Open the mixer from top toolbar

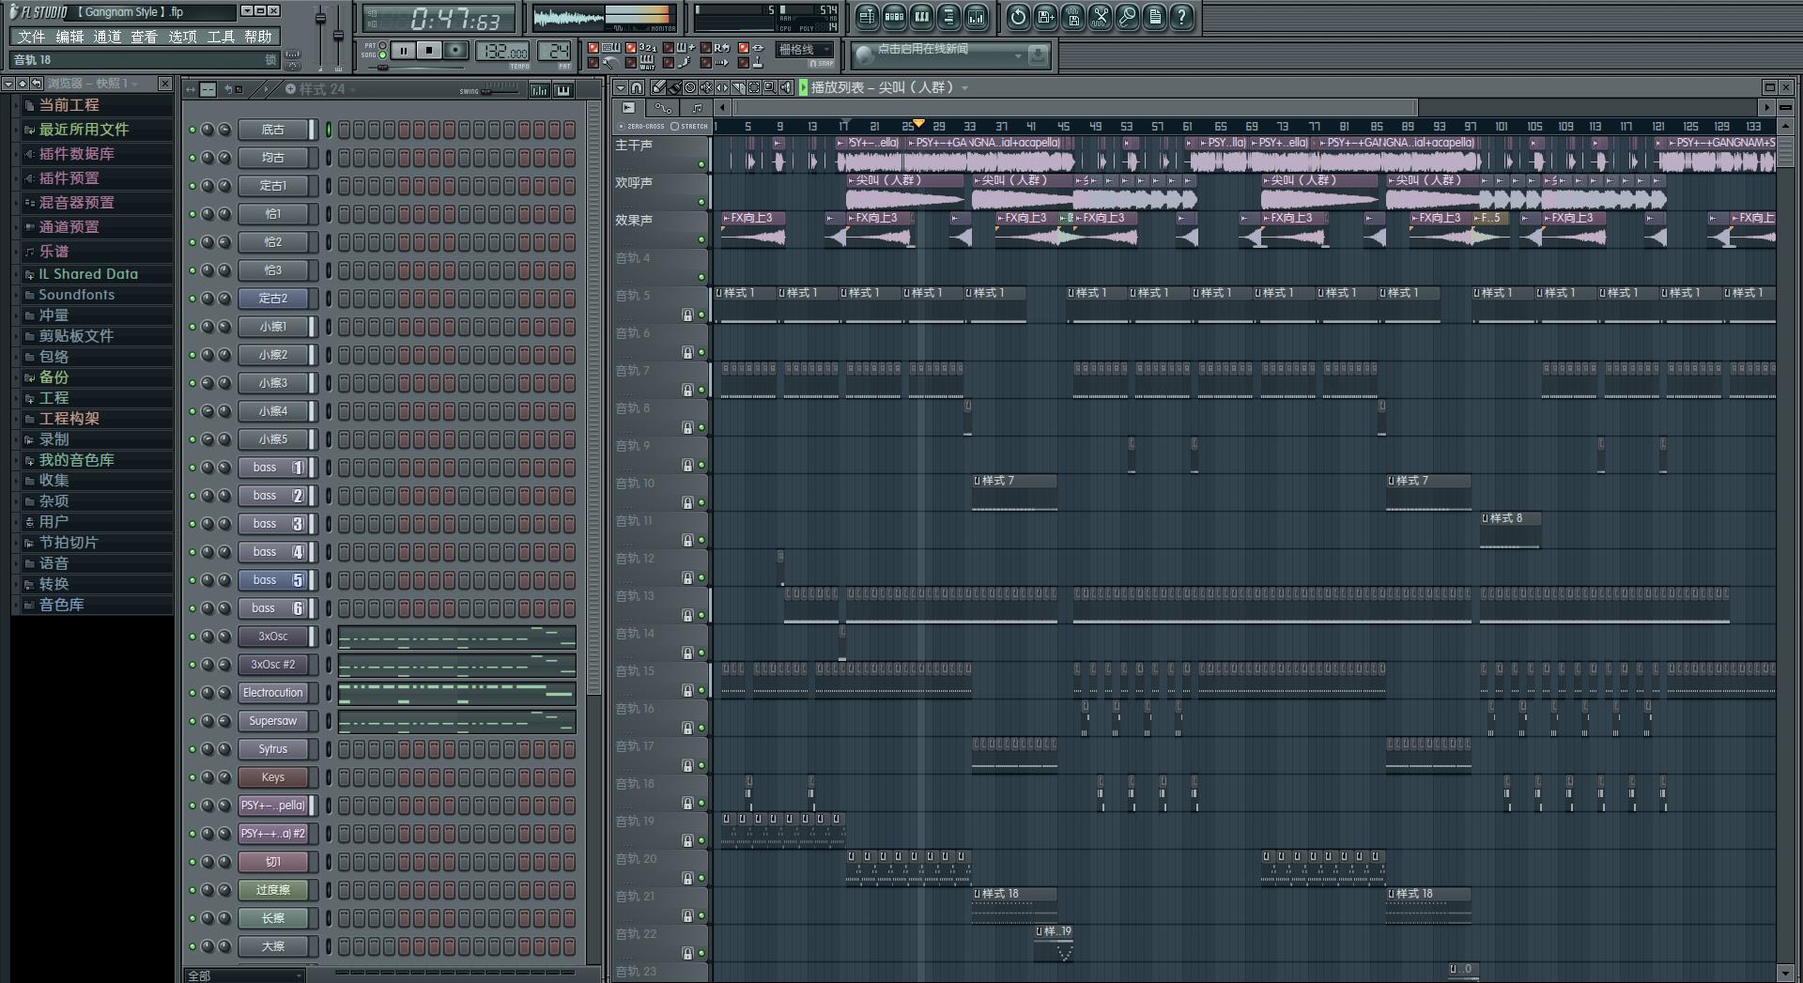(977, 17)
